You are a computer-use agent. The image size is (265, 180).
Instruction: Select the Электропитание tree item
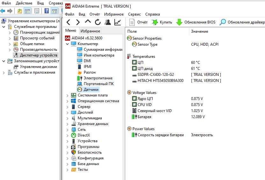coord(98,78)
